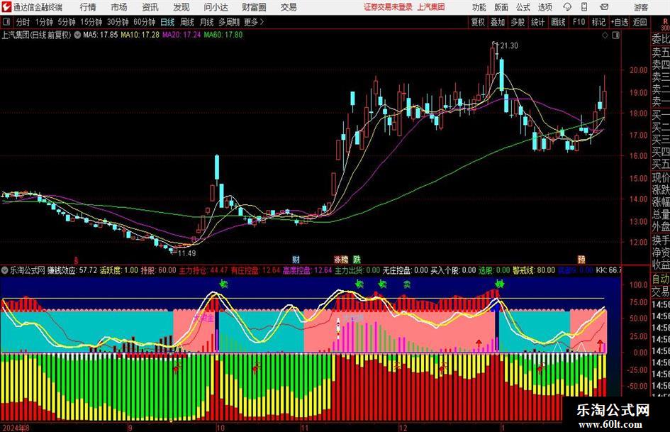
Task: Open the mobile phone icon in title bar
Action: pos(584,7)
